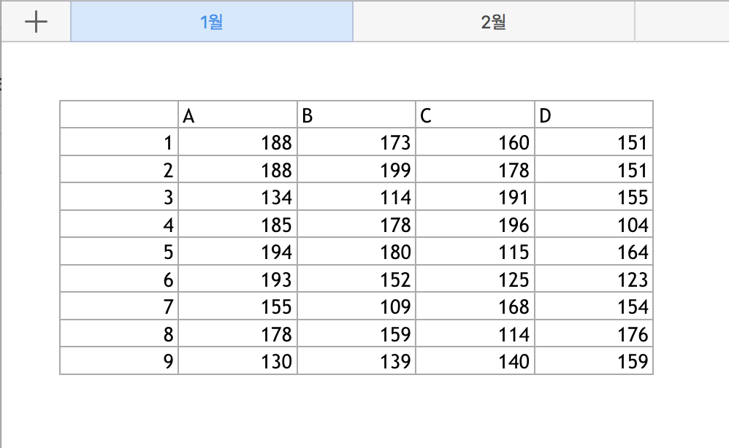Click cell with value 176
This screenshot has height=448, width=729.
[594, 333]
